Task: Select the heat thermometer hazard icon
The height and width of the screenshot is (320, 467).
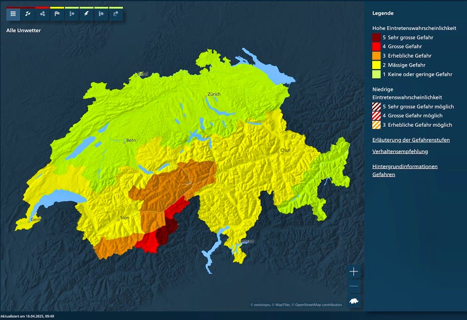Action: 101,14
